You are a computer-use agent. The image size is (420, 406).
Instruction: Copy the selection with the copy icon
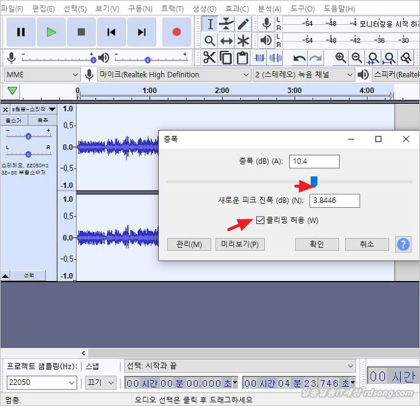[x=226, y=58]
